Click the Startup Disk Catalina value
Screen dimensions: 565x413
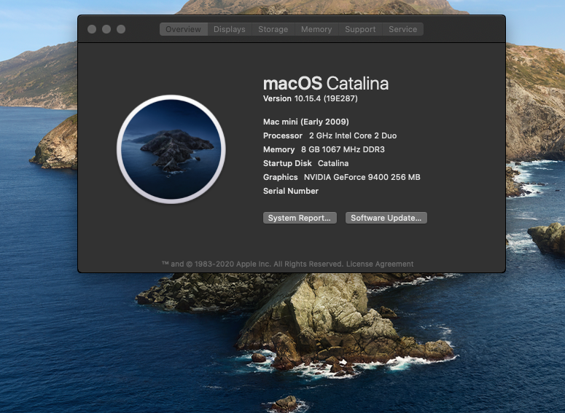(x=333, y=163)
